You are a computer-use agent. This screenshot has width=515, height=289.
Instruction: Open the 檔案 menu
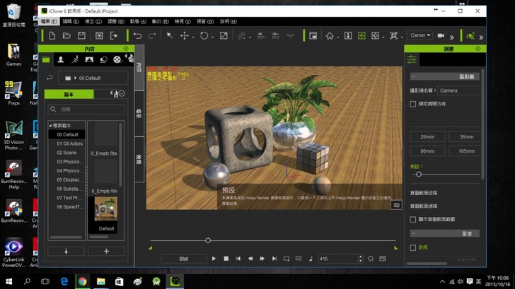point(47,21)
